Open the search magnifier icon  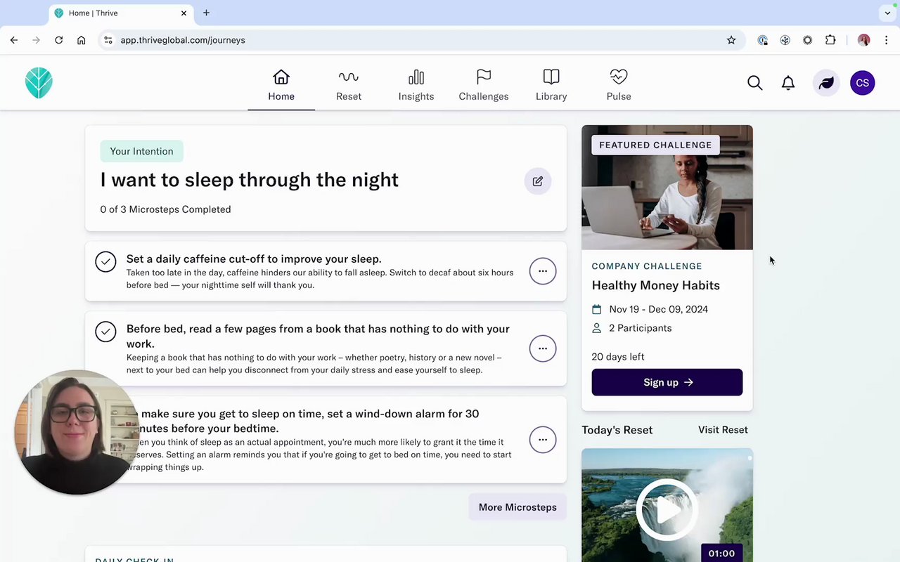click(754, 83)
